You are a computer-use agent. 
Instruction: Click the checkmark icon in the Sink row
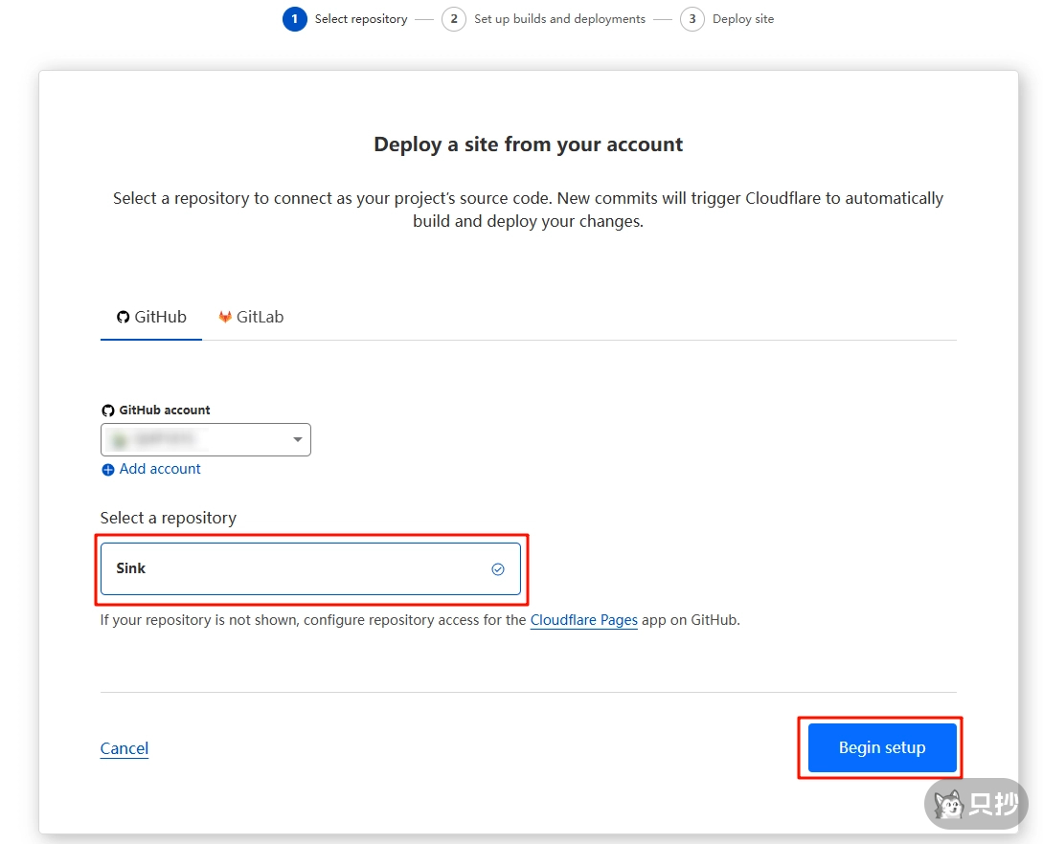pos(498,569)
